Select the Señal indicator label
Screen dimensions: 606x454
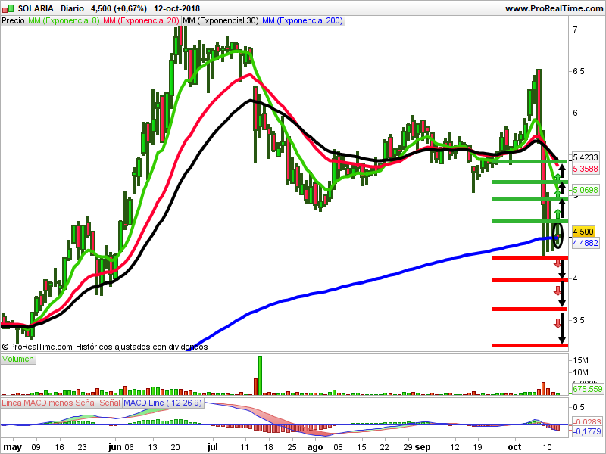(x=110, y=403)
